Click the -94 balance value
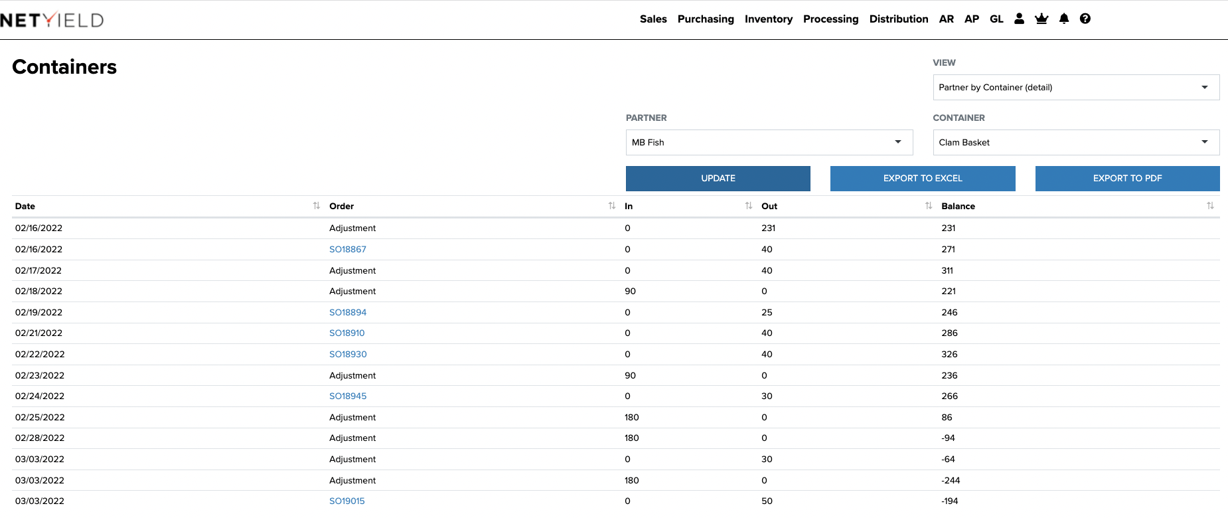1228x518 pixels. click(x=948, y=438)
